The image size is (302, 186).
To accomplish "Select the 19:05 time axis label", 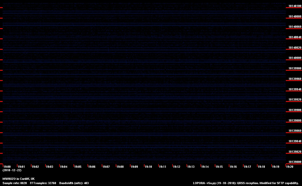I will pos(78,167).
